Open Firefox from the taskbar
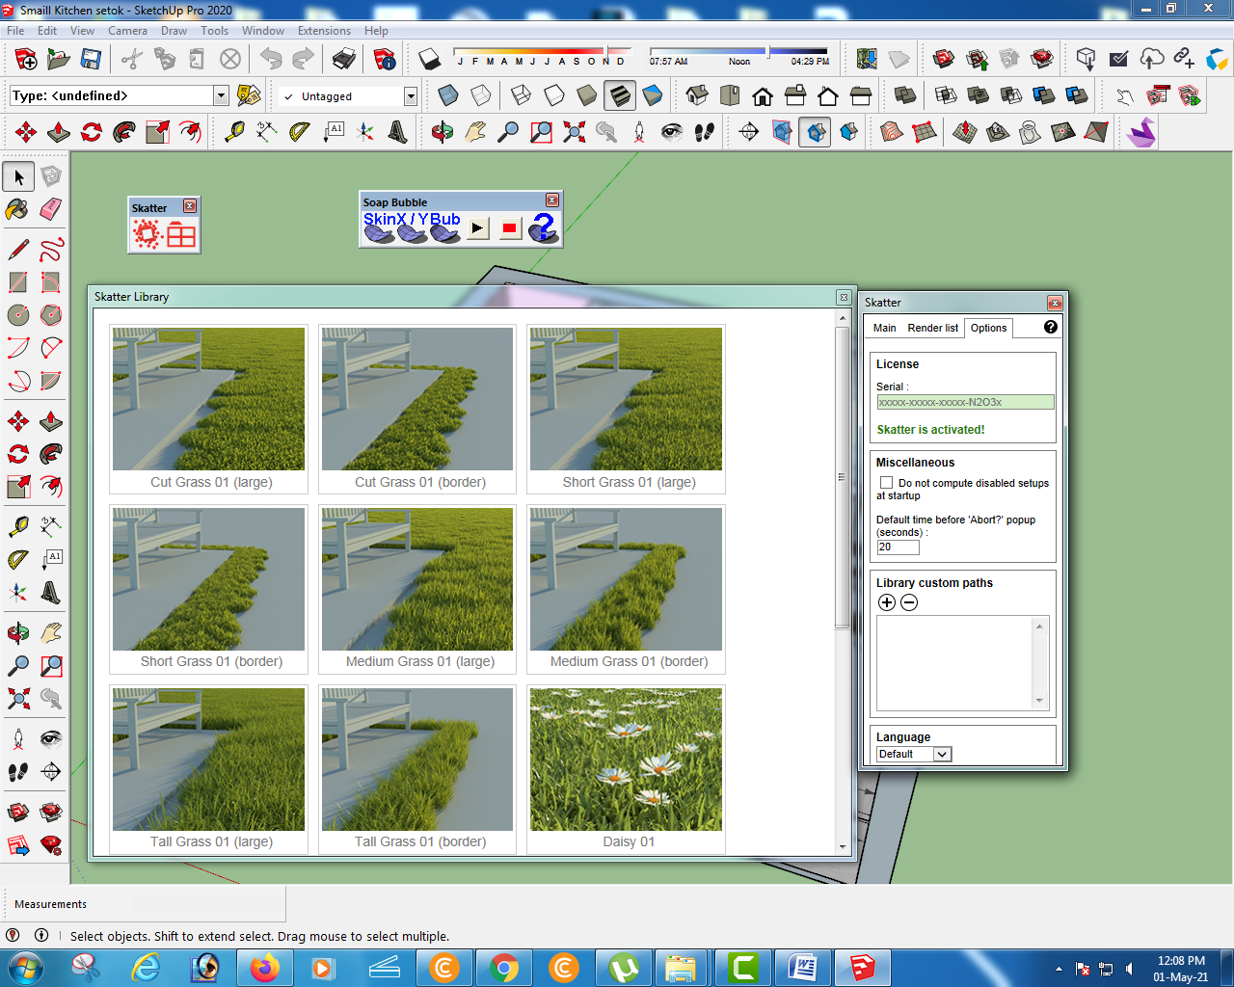This screenshot has height=987, width=1234. point(264,967)
